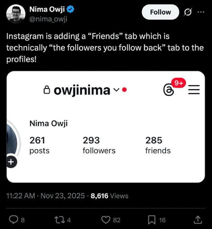
Task: Repost this tweet via retweet icon
Action: point(61,220)
